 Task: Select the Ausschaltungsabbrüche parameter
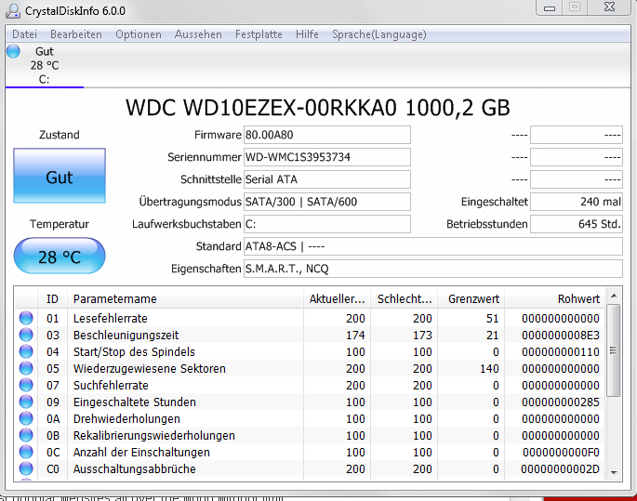point(135,468)
